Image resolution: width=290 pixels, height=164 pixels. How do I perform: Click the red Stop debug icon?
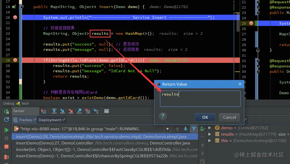6,147
